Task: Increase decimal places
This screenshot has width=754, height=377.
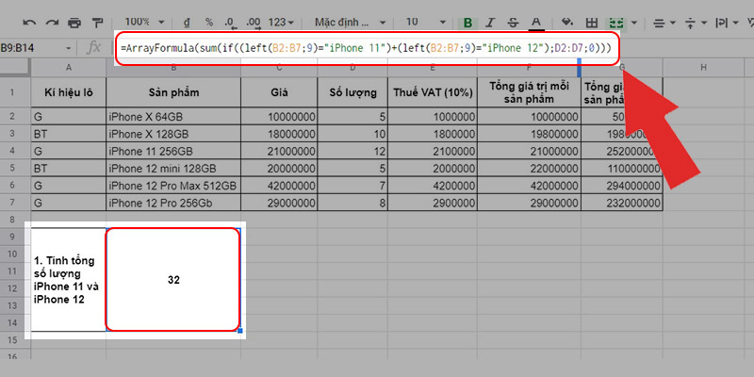Action: tap(253, 23)
